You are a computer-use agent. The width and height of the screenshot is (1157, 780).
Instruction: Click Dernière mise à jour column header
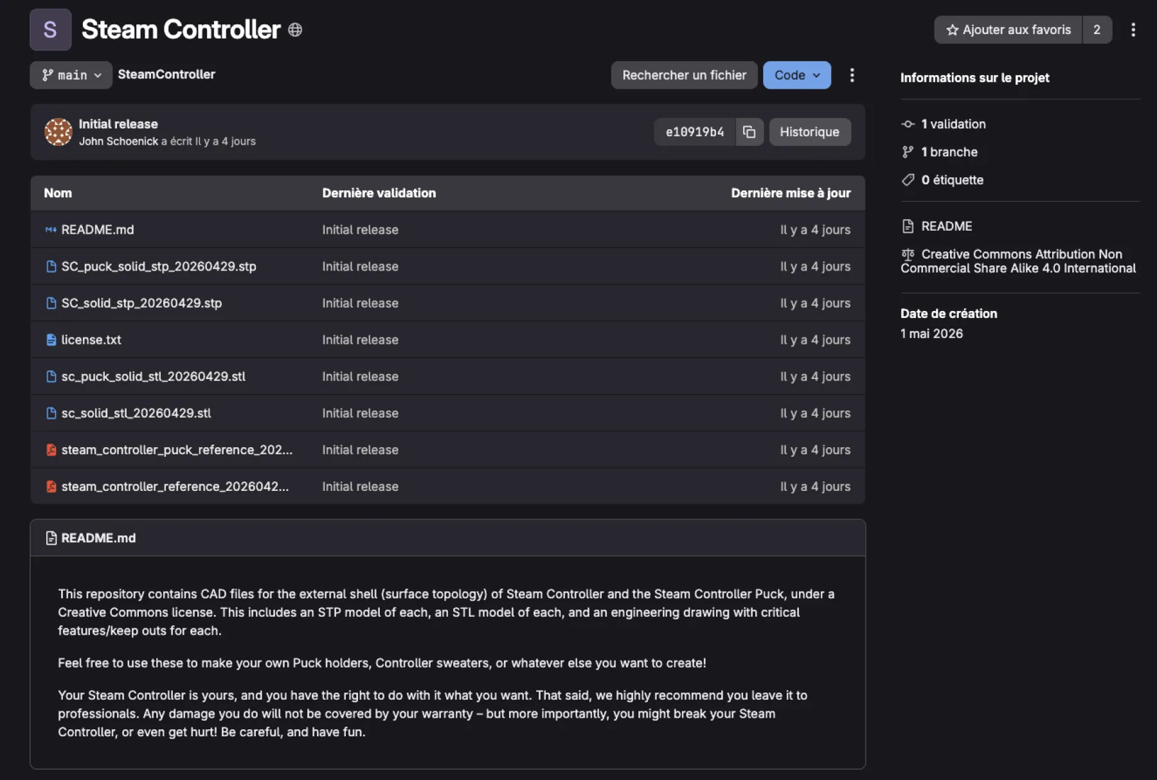791,193
